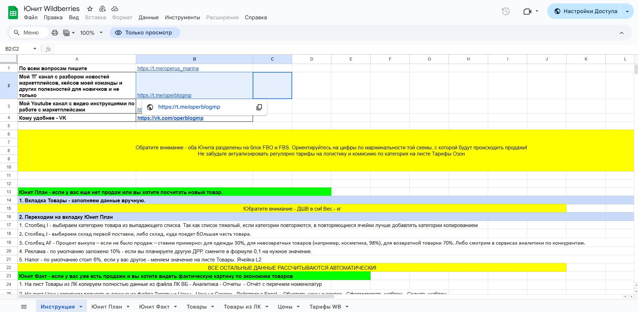Screen dimensions: 638x312
Task: Select the yellow merged notice cell
Action: click(x=326, y=151)
